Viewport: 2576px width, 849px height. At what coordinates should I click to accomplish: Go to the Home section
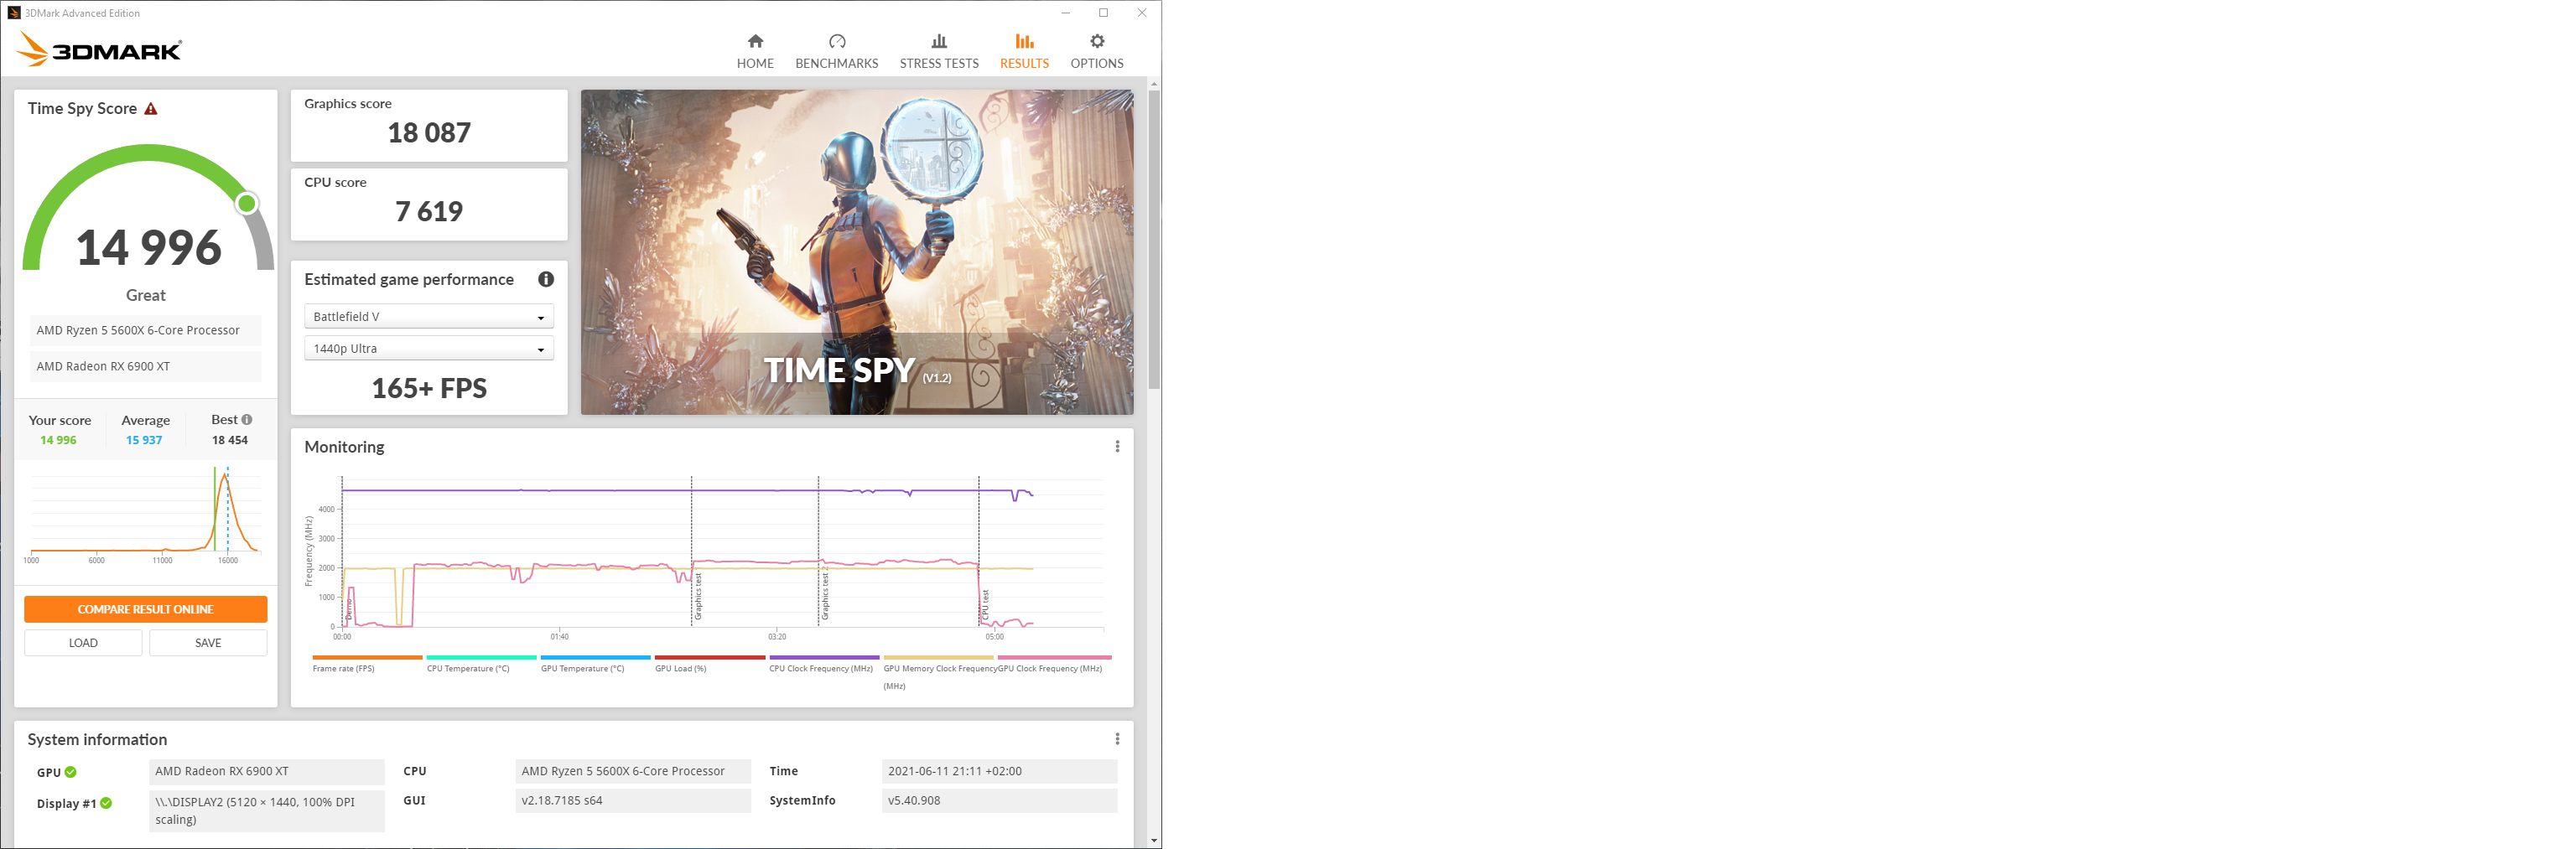point(755,51)
